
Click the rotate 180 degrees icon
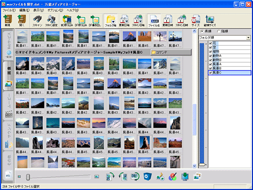click(x=135, y=177)
